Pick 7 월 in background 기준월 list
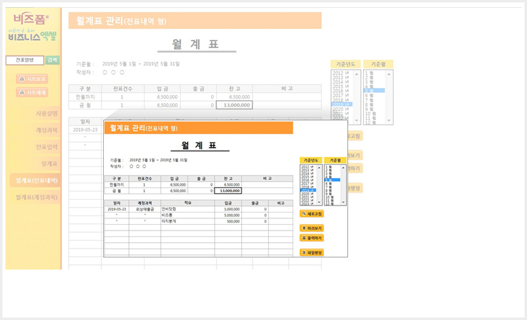The width and height of the screenshot is (527, 320). (369, 100)
